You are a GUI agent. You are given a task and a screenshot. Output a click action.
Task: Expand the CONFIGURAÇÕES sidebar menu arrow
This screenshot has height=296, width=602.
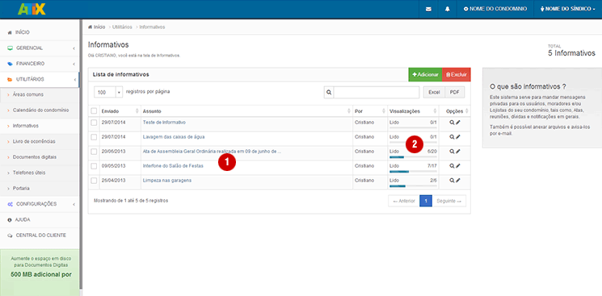pyautogui.click(x=74, y=204)
